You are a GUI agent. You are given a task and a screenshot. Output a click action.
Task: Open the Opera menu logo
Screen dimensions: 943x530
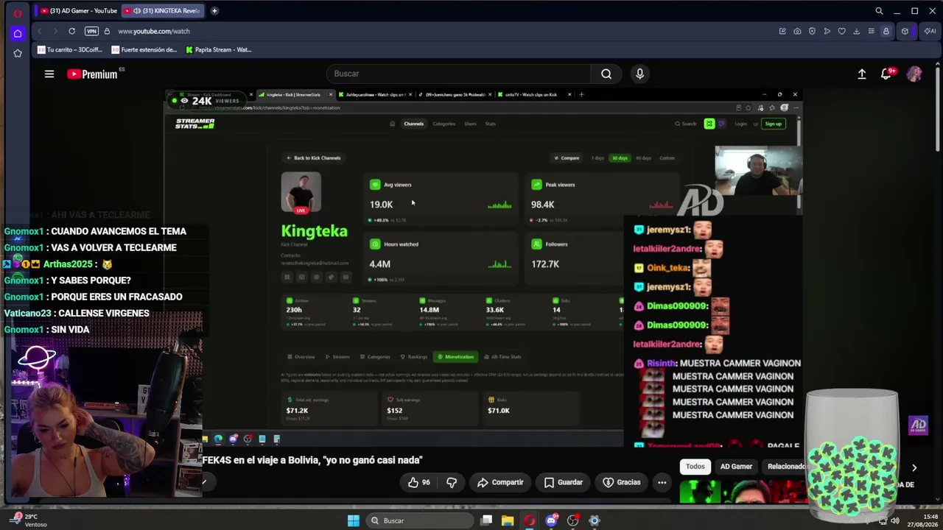(x=18, y=12)
